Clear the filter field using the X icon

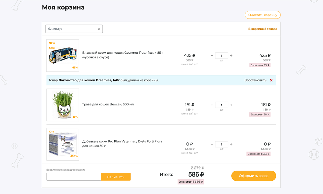(x=99, y=29)
